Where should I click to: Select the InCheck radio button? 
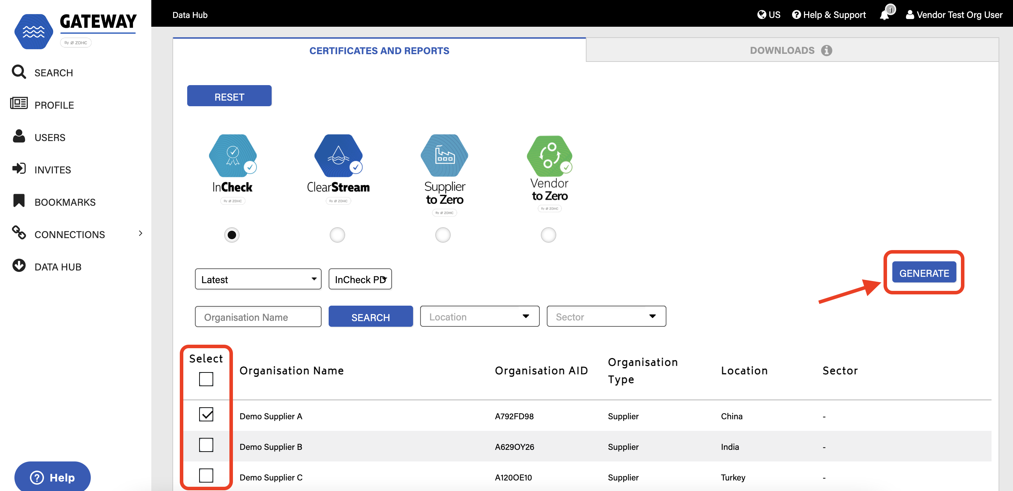pos(232,235)
